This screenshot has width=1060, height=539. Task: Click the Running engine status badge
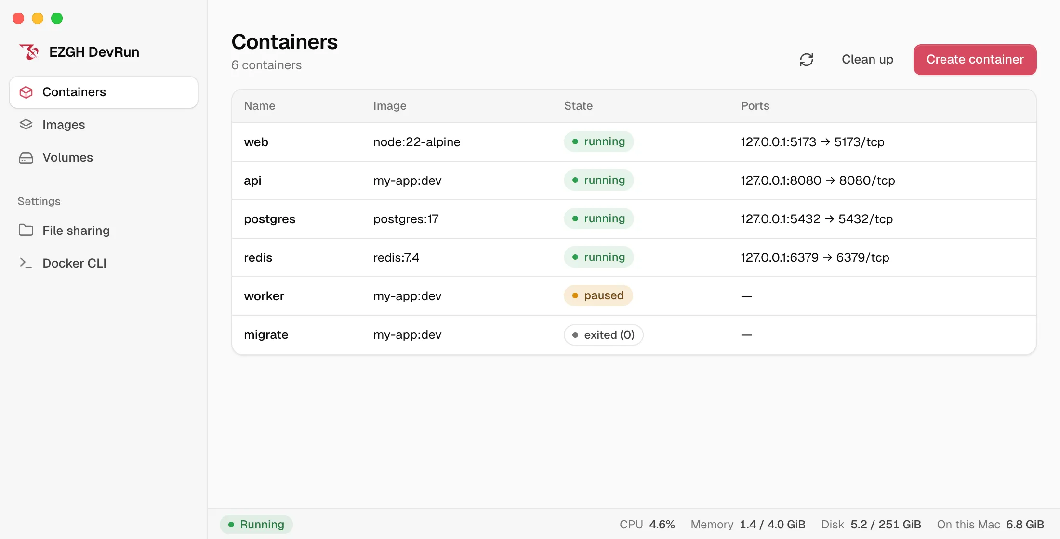[x=256, y=524]
